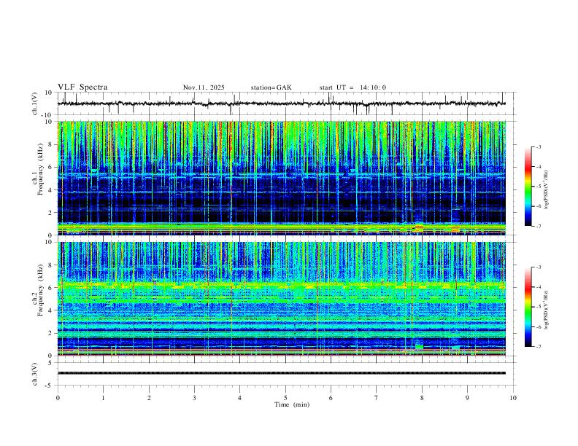
Task: Click the lower colorbar log(PSD) label
Action: click(547, 310)
